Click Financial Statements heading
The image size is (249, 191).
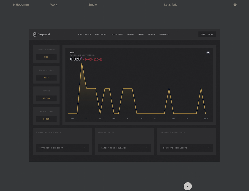click(48, 132)
